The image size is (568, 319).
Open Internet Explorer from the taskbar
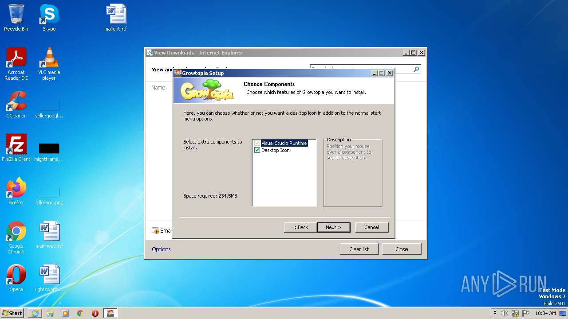tap(35, 313)
